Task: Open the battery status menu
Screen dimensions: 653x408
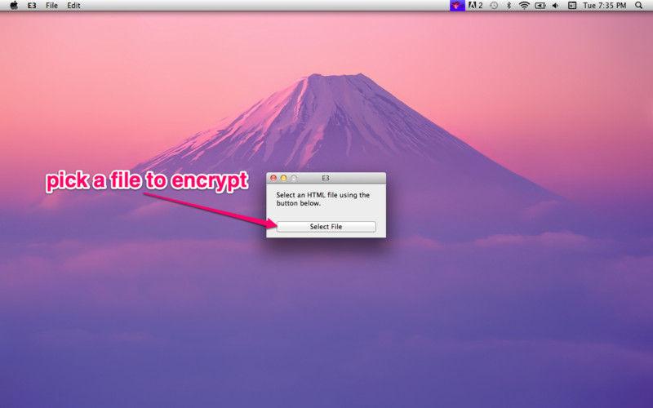Action: (540, 6)
